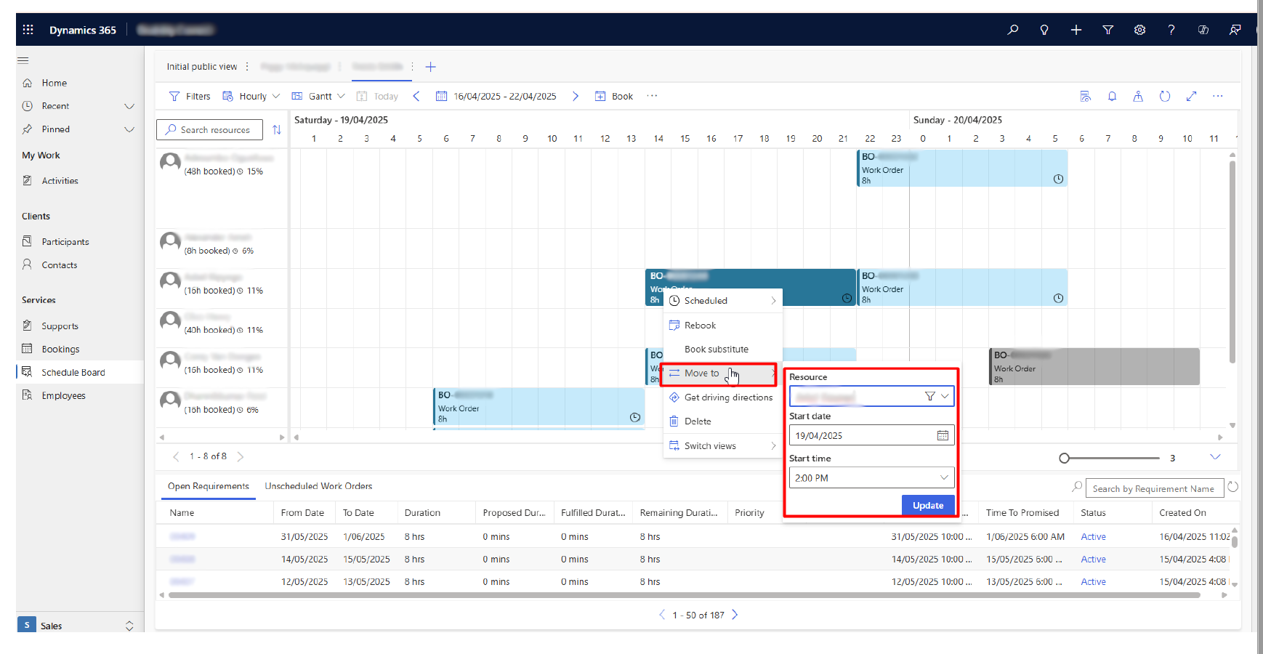The width and height of the screenshot is (1263, 654).
Task: Open the Gantt view dropdown
Action: click(319, 96)
